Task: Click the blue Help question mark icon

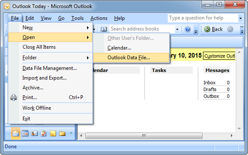Action: (x=188, y=29)
